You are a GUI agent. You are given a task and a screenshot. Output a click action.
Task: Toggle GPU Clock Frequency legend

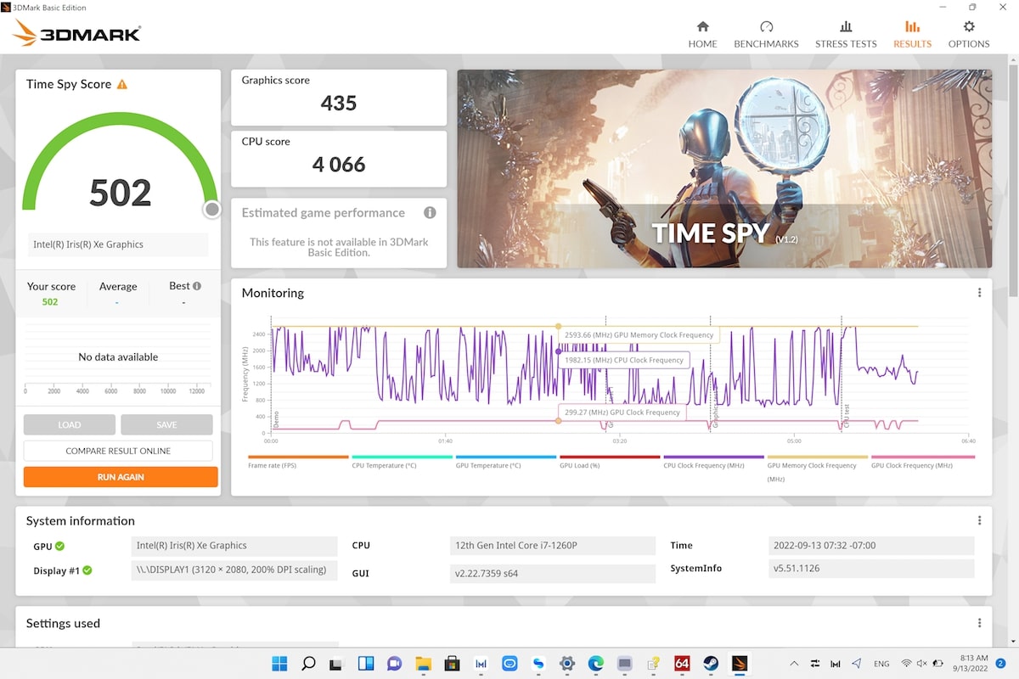point(921,462)
